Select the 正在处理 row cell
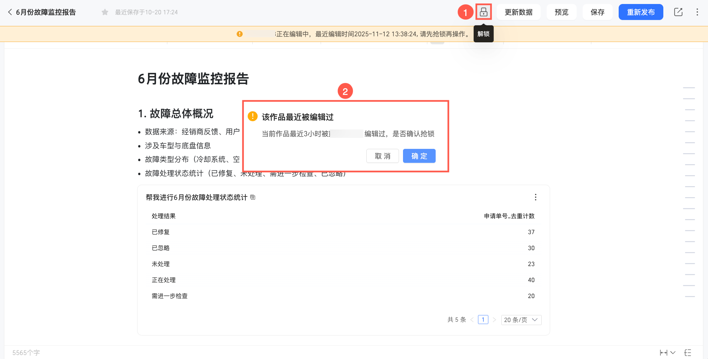This screenshot has width=708, height=359. coord(164,280)
